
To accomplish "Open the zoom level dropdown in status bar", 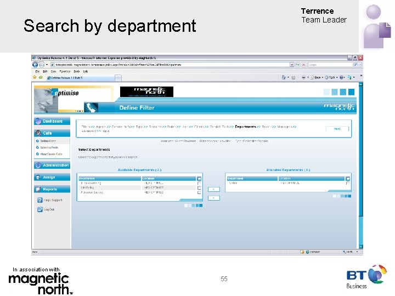I will pyautogui.click(x=357, y=252).
